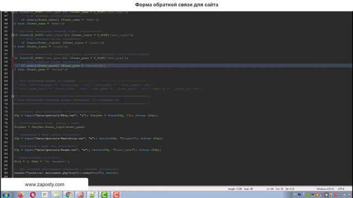Click the 'lines : 90' status entry
This screenshot has width=353, height=198.
click(x=248, y=189)
